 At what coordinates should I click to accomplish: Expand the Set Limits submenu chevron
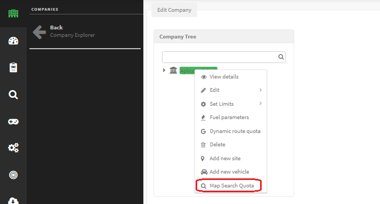click(x=261, y=104)
